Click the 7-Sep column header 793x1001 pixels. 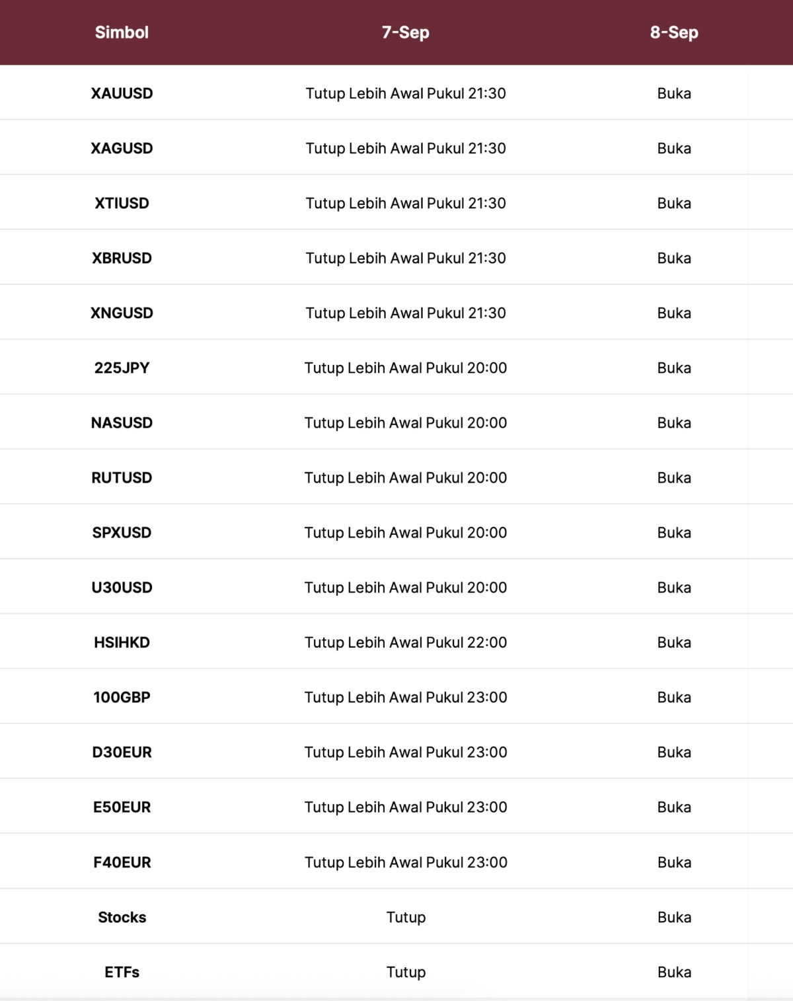pos(406,32)
